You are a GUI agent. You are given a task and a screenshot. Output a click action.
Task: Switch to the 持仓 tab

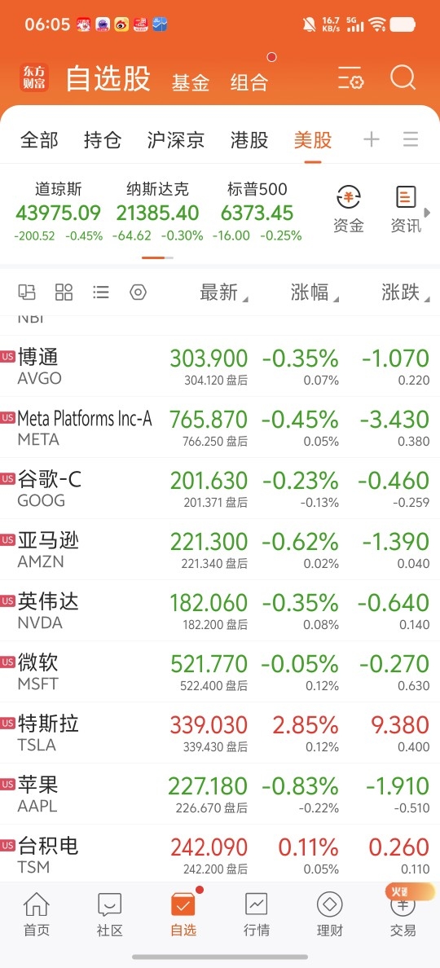[103, 140]
